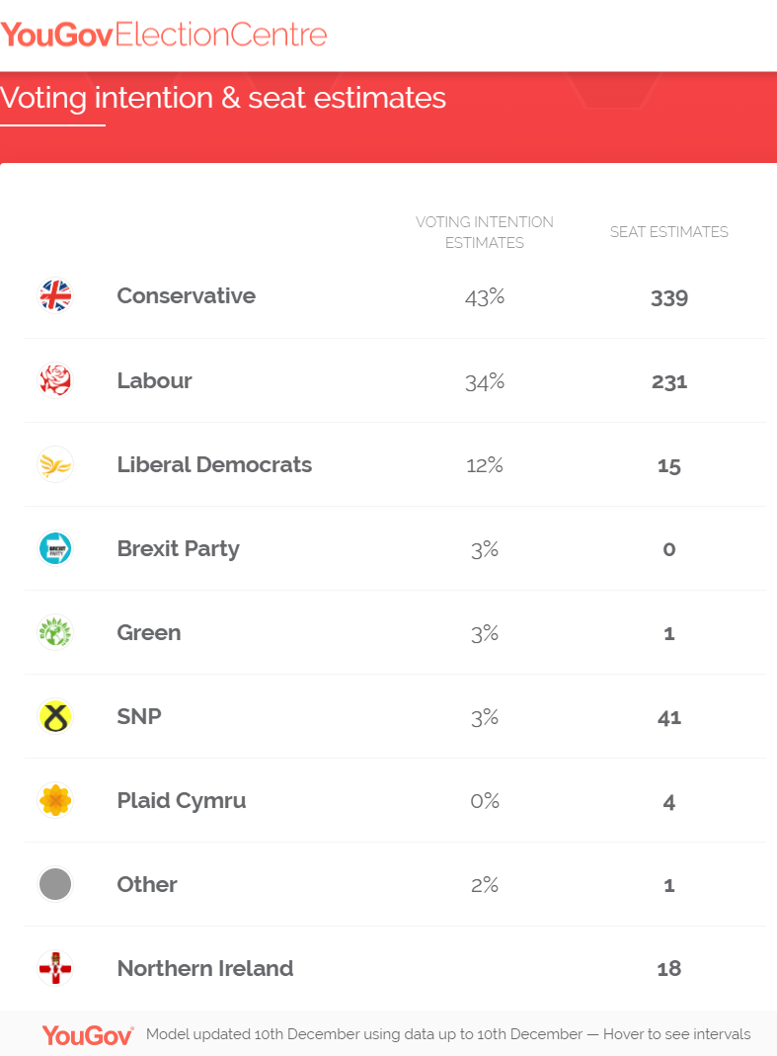
Task: Select the Labour party name
Action: [x=154, y=380]
